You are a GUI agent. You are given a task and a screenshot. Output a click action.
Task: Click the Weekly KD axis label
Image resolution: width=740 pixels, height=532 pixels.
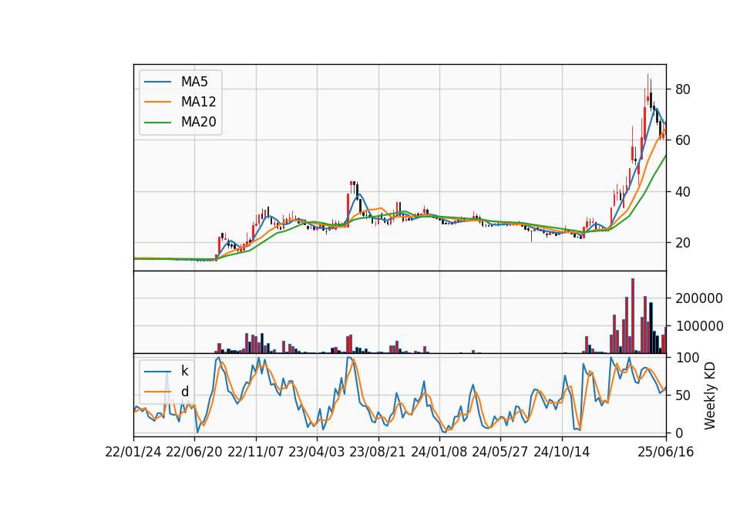pos(709,396)
